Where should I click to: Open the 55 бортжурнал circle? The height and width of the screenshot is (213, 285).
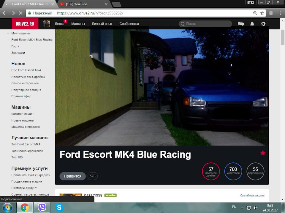pos(255,171)
